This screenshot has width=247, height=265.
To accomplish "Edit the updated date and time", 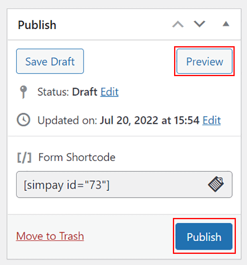I will [212, 120].
